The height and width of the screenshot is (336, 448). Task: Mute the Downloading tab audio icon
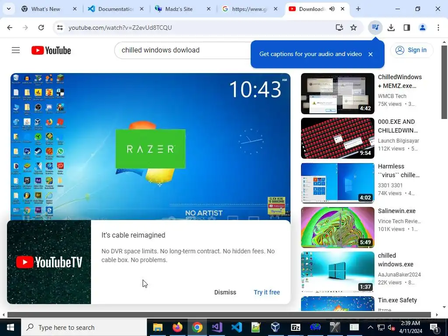click(332, 9)
